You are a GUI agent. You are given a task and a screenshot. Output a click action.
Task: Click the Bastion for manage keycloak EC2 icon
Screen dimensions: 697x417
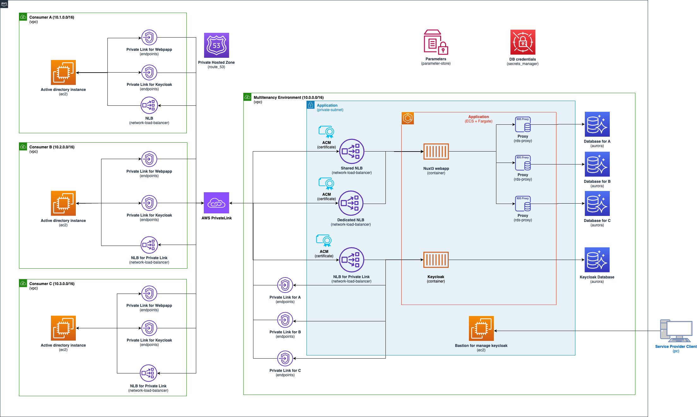[x=481, y=329]
